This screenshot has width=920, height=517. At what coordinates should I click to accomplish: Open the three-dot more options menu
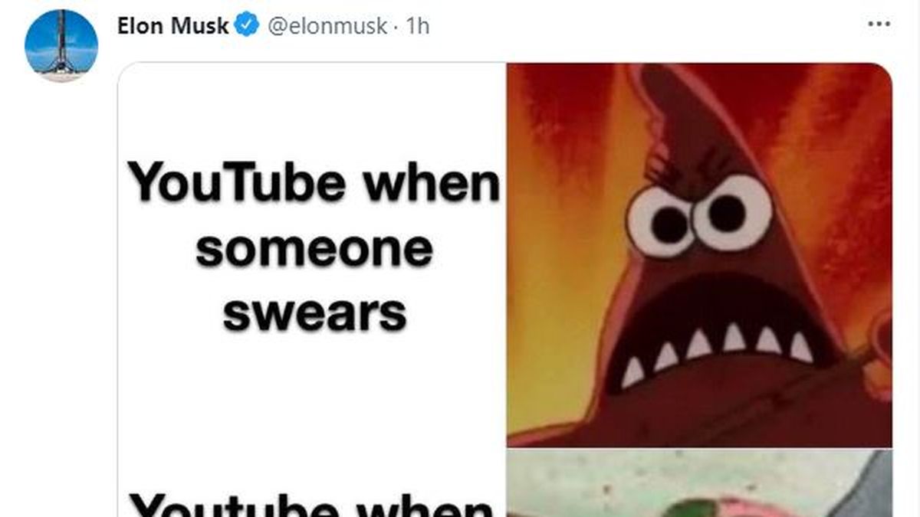pyautogui.click(x=879, y=25)
